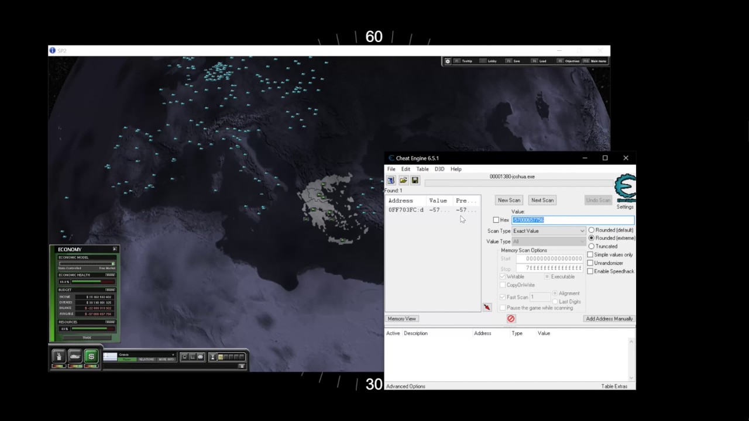Click the scan Value input field
The width and height of the screenshot is (749, 421).
pos(573,220)
